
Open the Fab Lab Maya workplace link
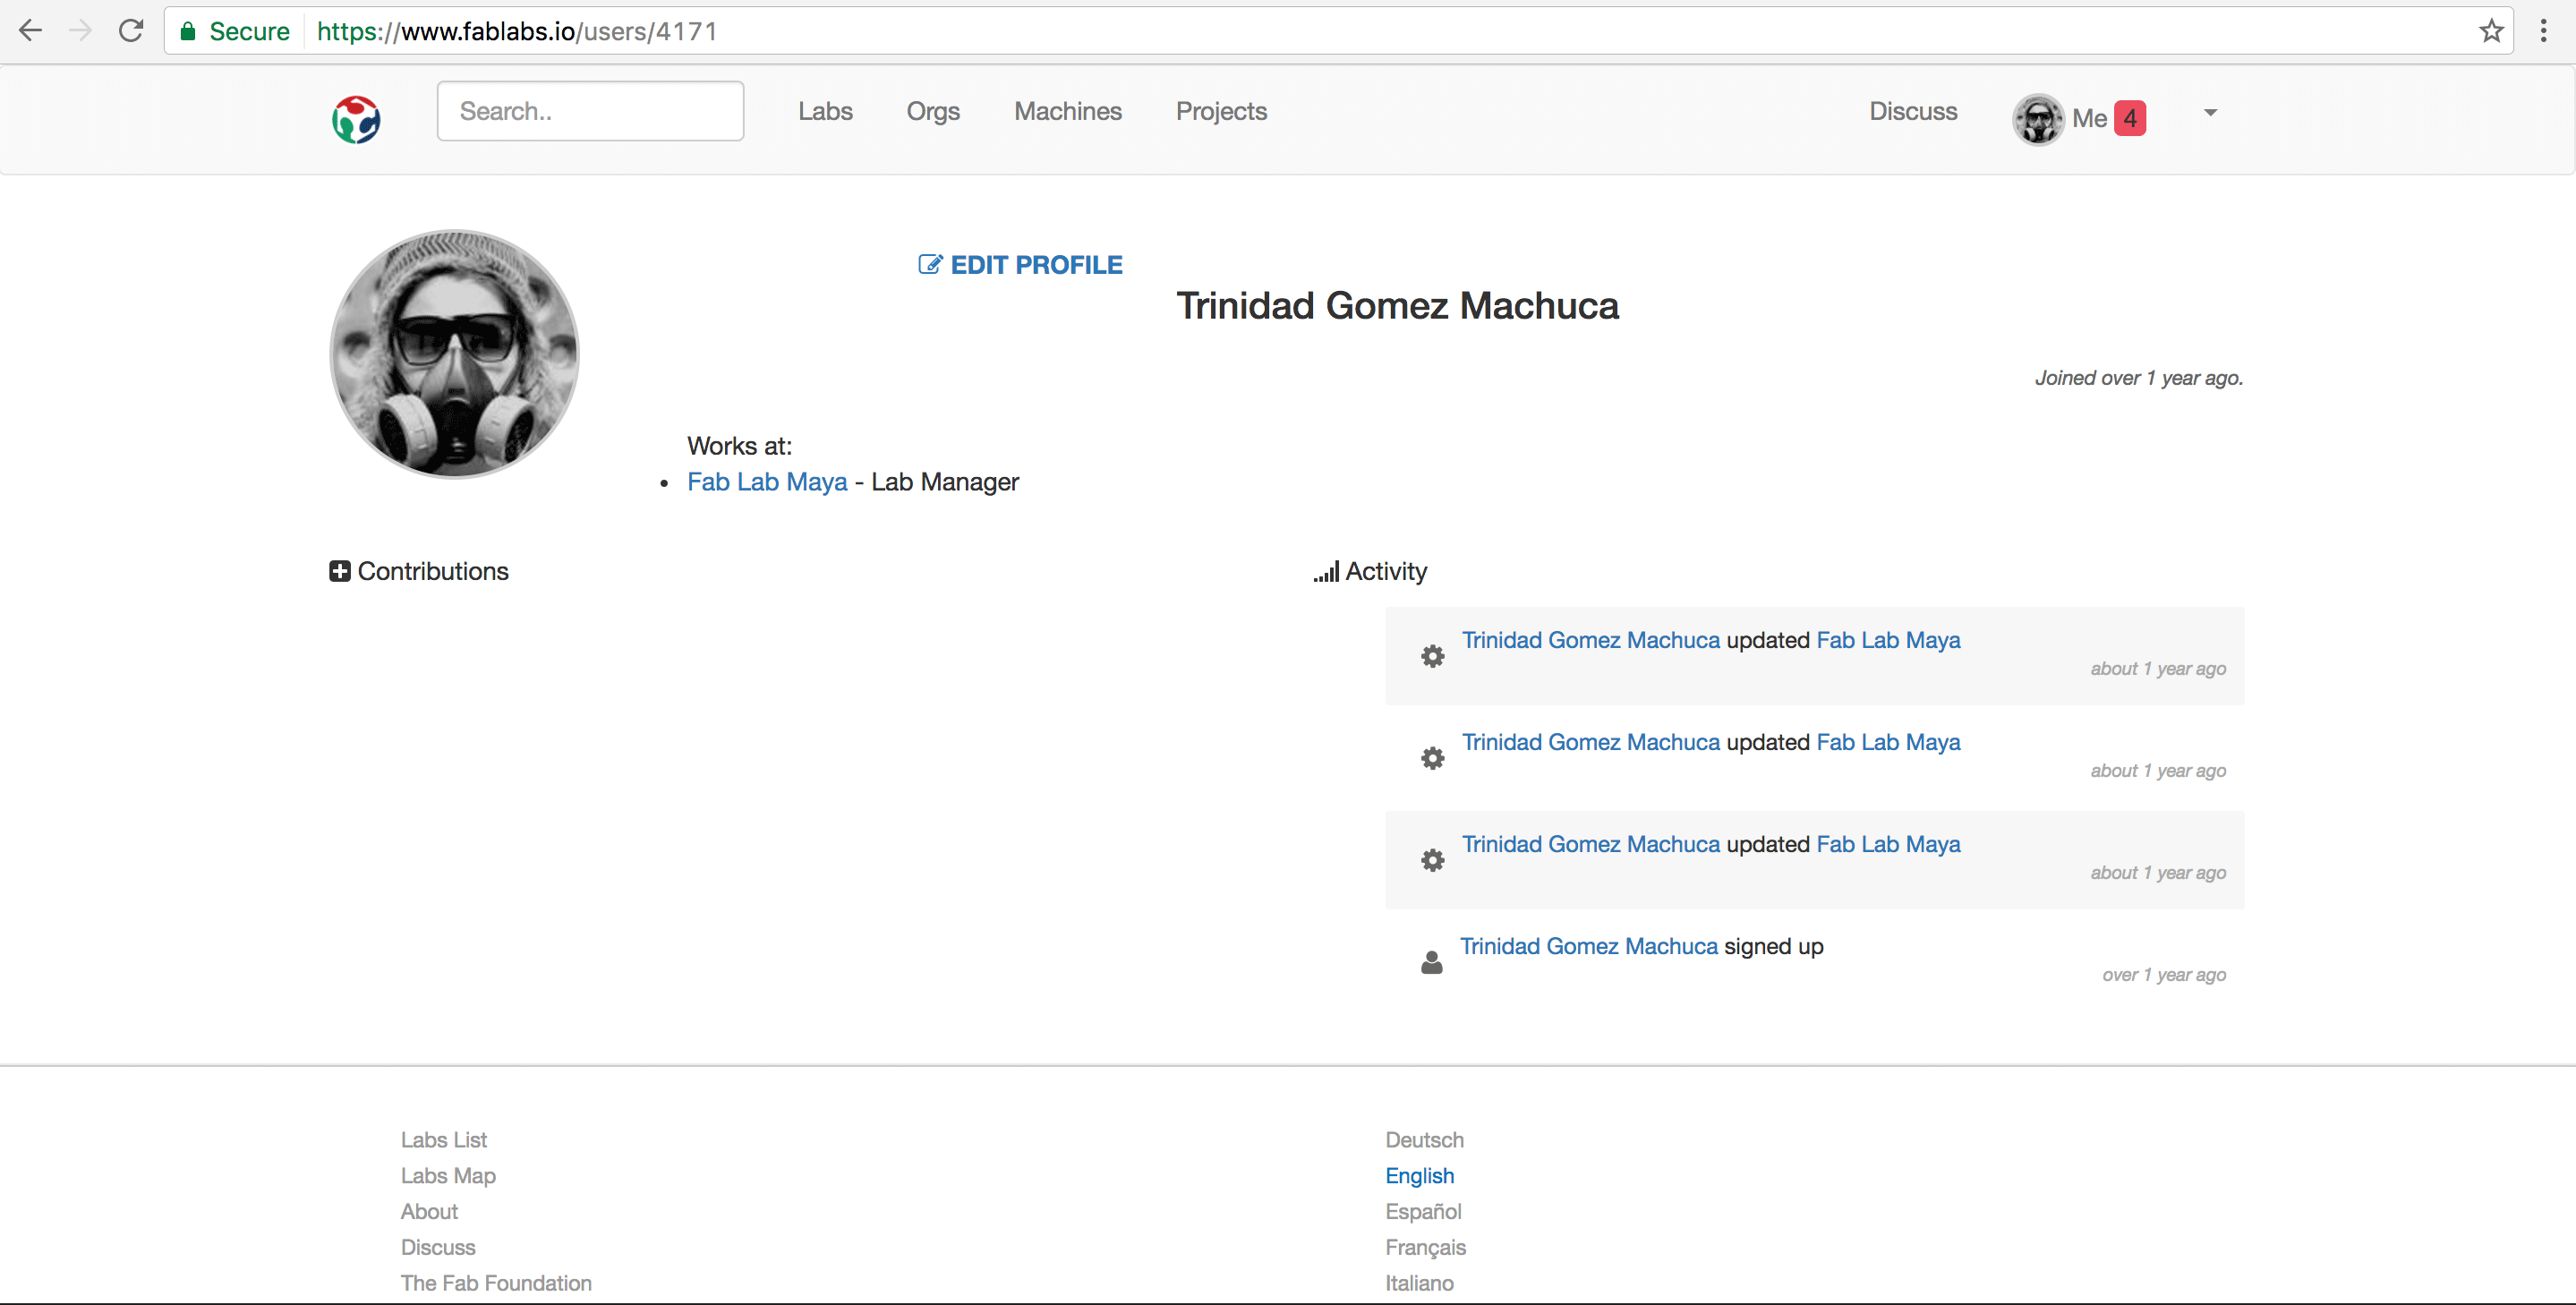[x=767, y=482]
